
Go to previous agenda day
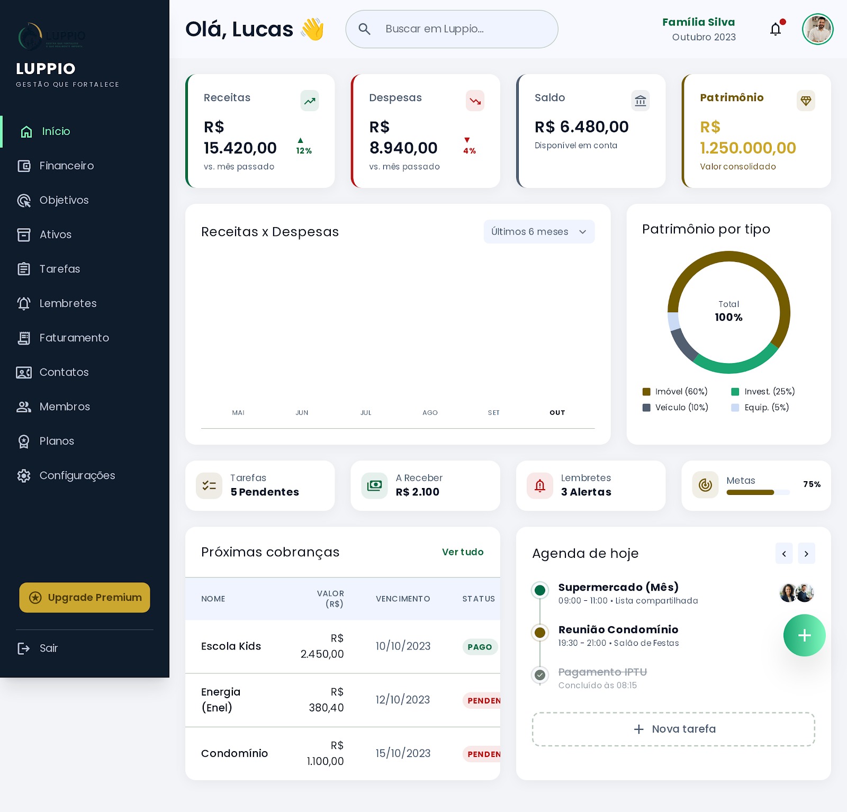point(784,554)
